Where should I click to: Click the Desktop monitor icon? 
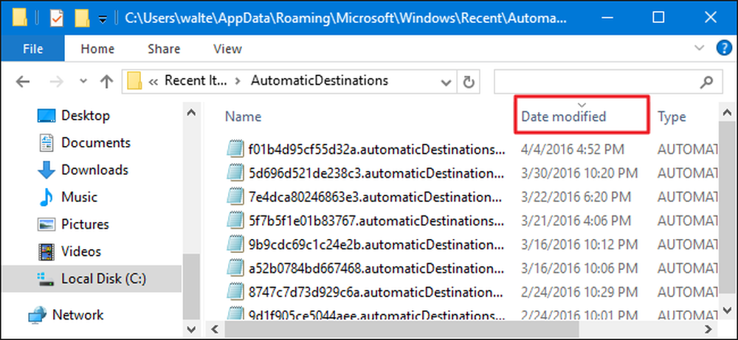(46, 116)
